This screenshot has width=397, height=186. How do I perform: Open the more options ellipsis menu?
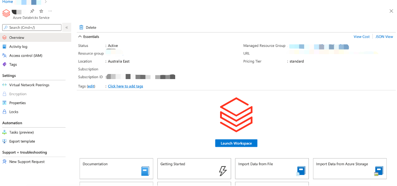[50, 11]
